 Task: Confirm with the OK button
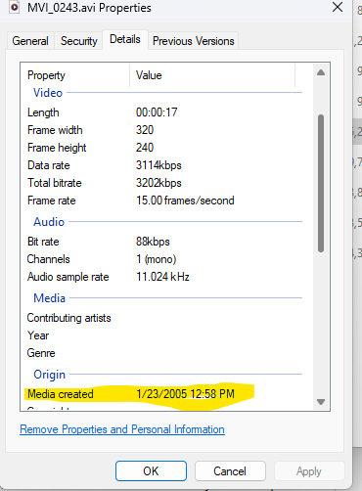[151, 471]
